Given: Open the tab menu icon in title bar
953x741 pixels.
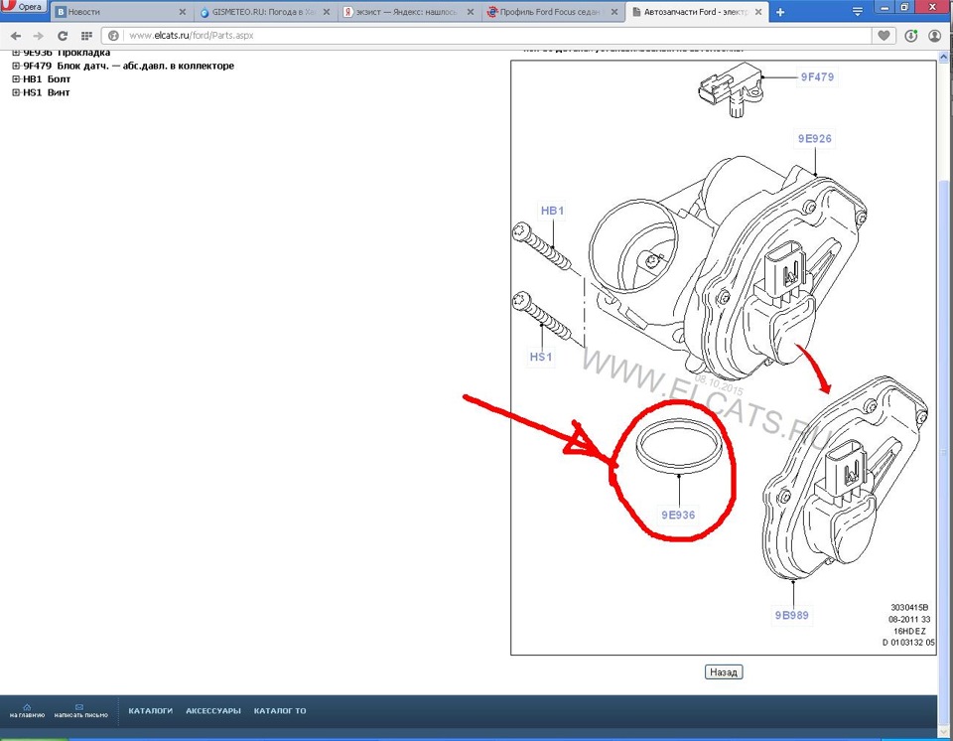Looking at the screenshot, I should 857,12.
